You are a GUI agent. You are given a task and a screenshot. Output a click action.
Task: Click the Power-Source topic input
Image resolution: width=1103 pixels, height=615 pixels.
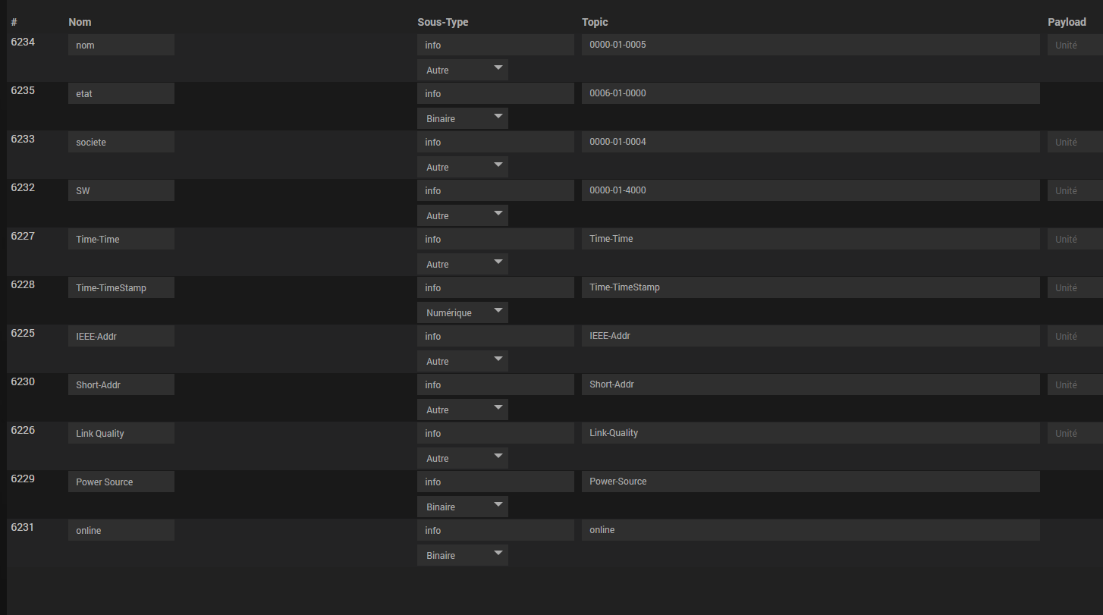pos(810,482)
